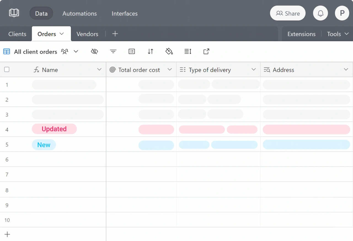Click the share view export icon
The width and height of the screenshot is (353, 241).
pyautogui.click(x=206, y=51)
